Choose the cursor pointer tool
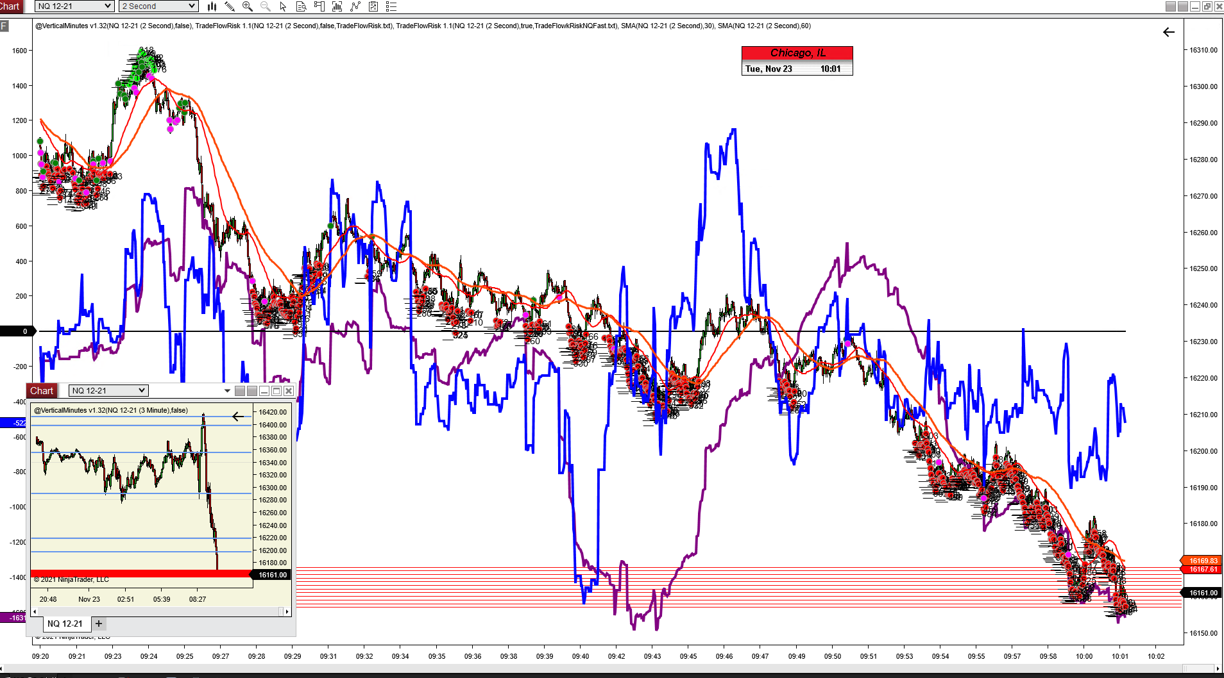The width and height of the screenshot is (1224, 678). [x=284, y=6]
